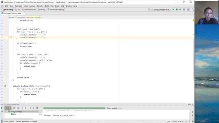Collapse the StringToInteger test tree node
This screenshot has height=123, width=219.
(6, 112)
